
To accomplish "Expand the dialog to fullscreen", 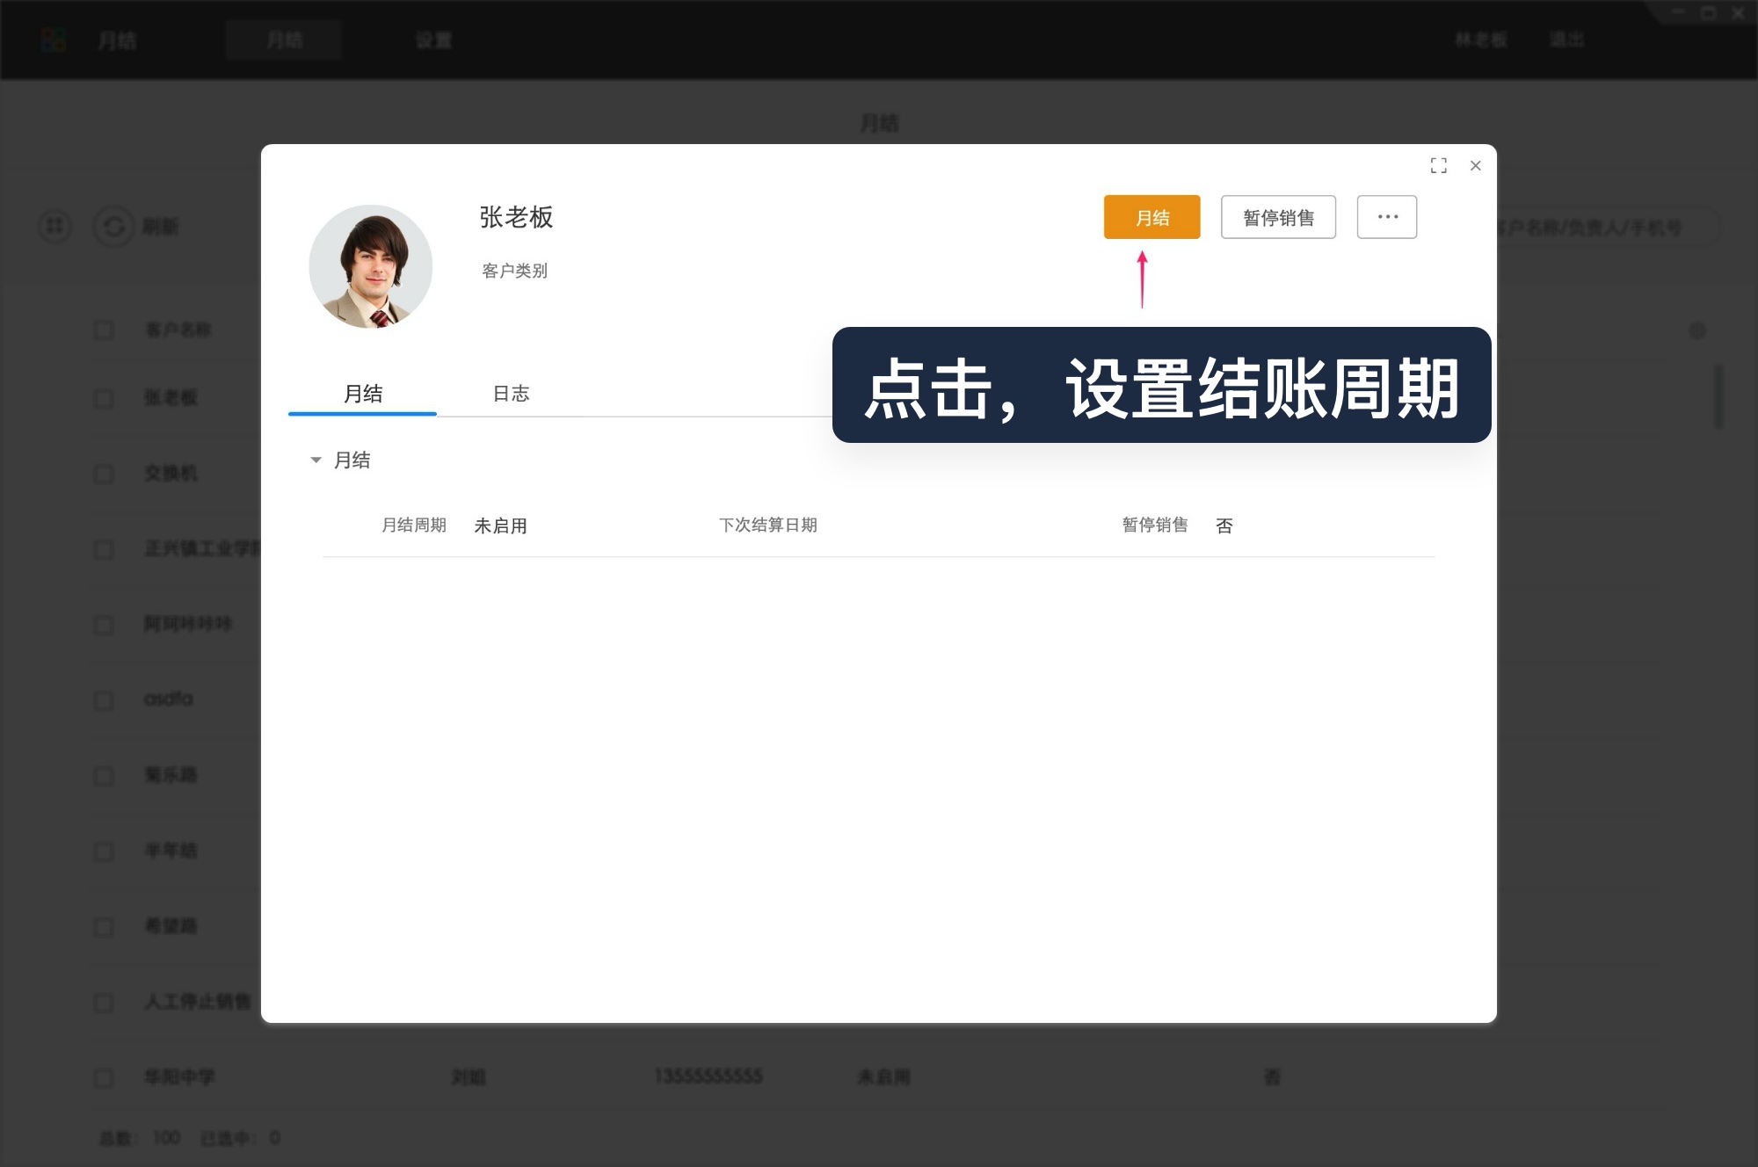I will 1439,166.
